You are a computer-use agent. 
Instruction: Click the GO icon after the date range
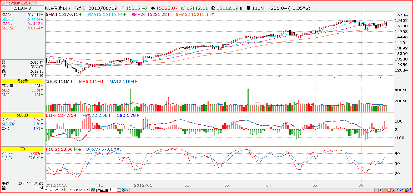tap(93, 190)
